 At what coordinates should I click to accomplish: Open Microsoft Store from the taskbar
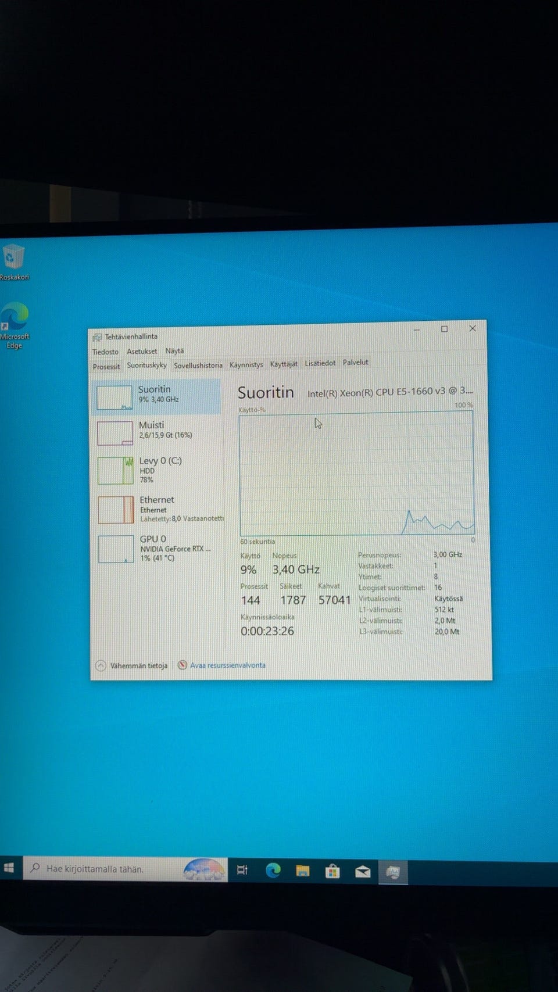point(332,871)
